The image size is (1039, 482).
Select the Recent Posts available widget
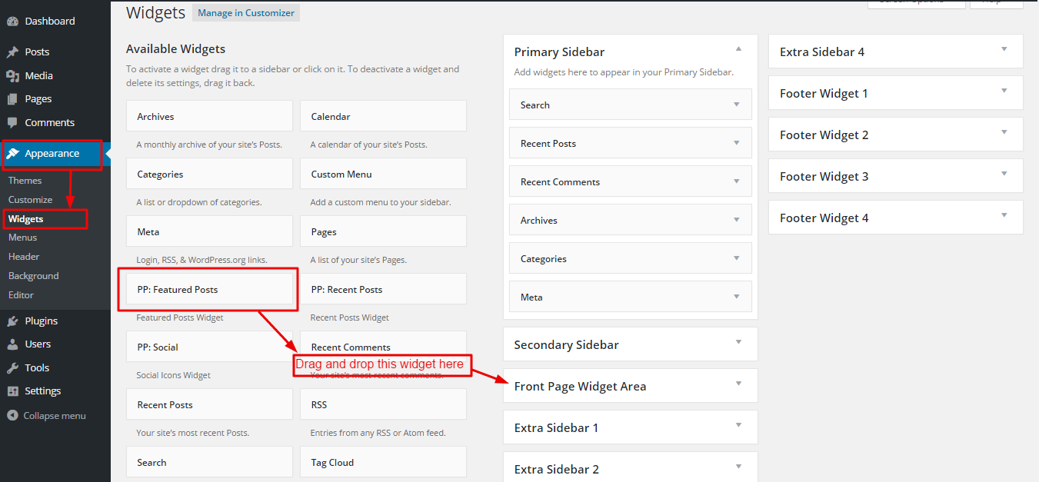point(209,404)
